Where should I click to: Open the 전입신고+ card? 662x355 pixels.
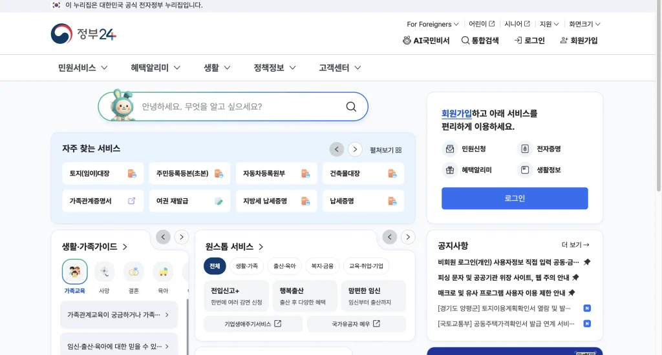(x=236, y=296)
